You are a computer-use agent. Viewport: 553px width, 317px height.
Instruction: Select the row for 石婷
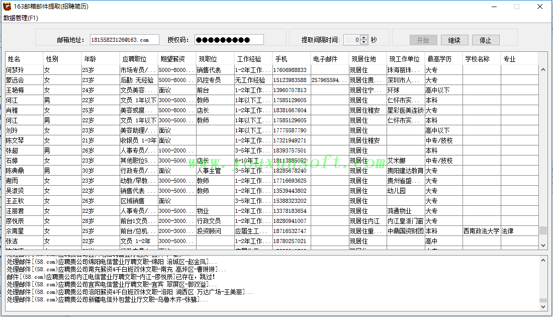pyautogui.click(x=271, y=161)
